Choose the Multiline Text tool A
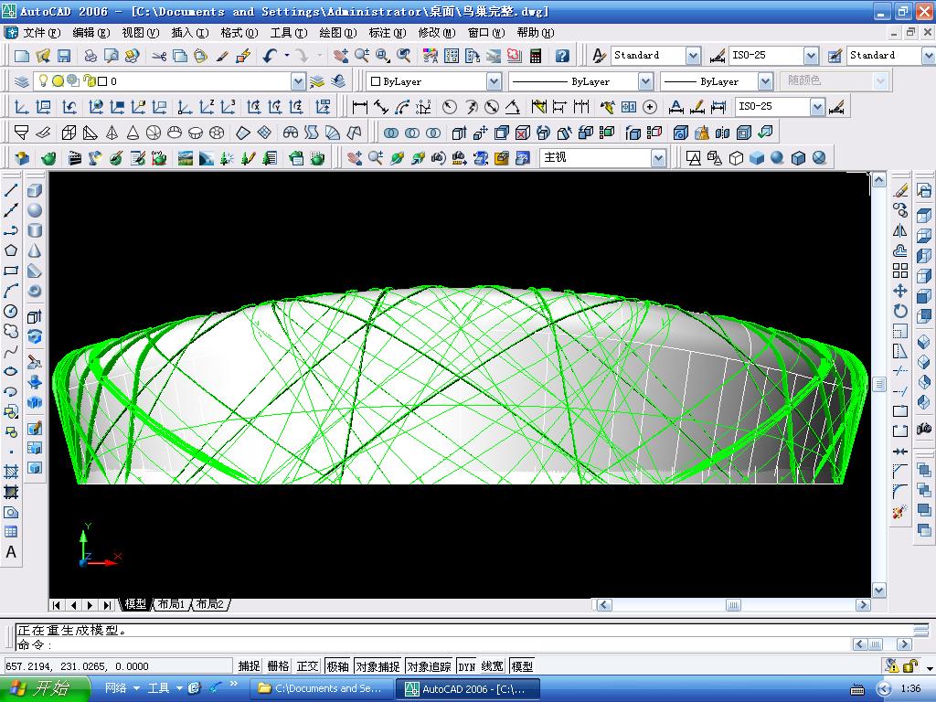 point(11,552)
